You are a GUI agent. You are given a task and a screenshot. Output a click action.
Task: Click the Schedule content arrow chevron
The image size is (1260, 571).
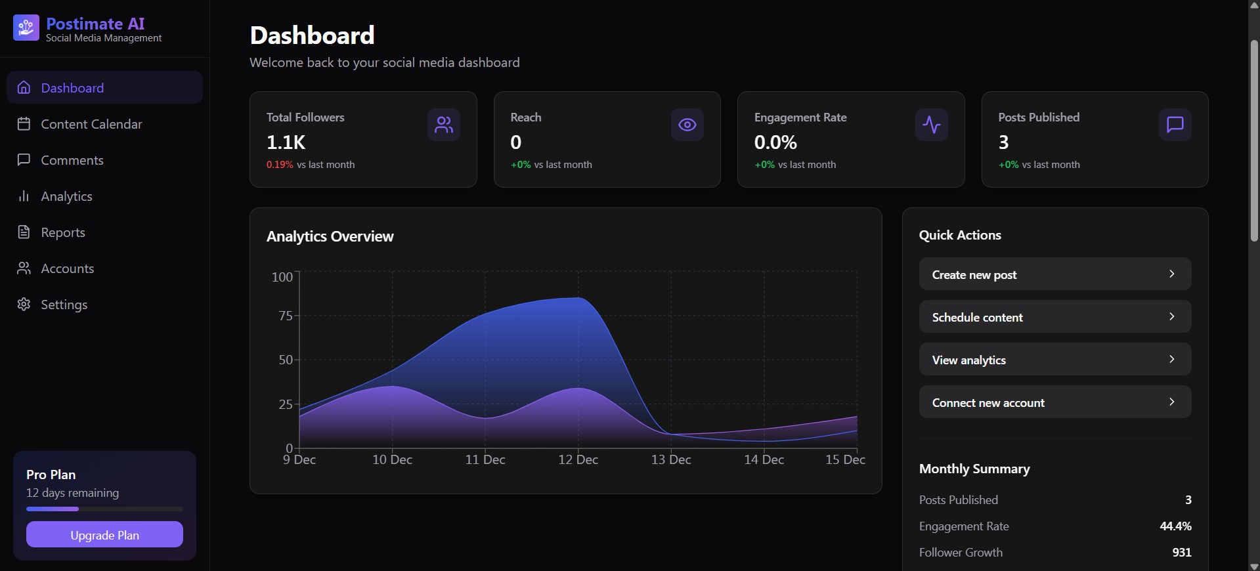point(1171,317)
